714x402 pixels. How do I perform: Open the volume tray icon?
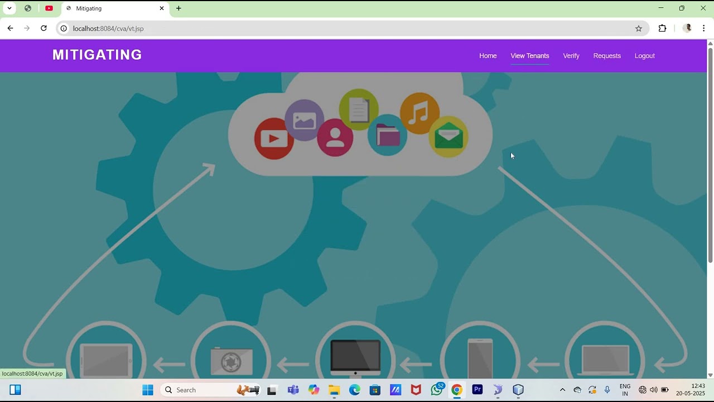654,390
